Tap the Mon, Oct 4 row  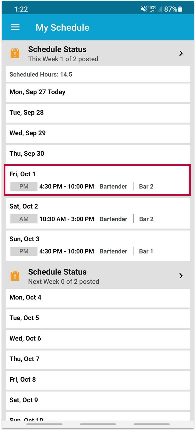tap(98, 298)
